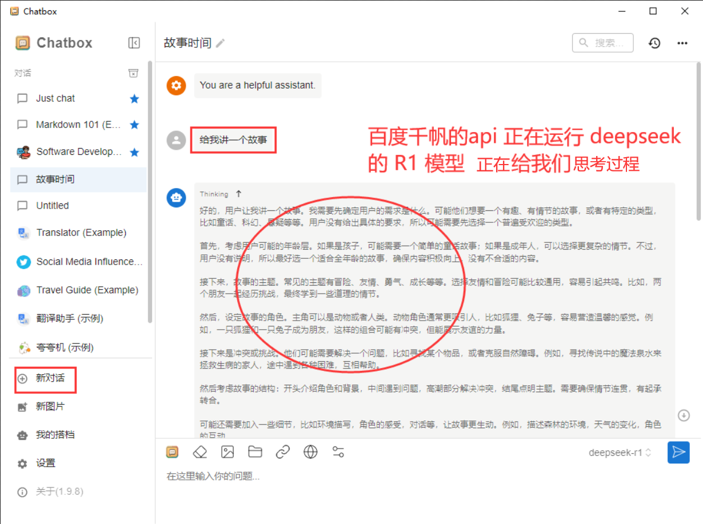
Task: Open the three-dot more options menu
Action: click(x=682, y=43)
